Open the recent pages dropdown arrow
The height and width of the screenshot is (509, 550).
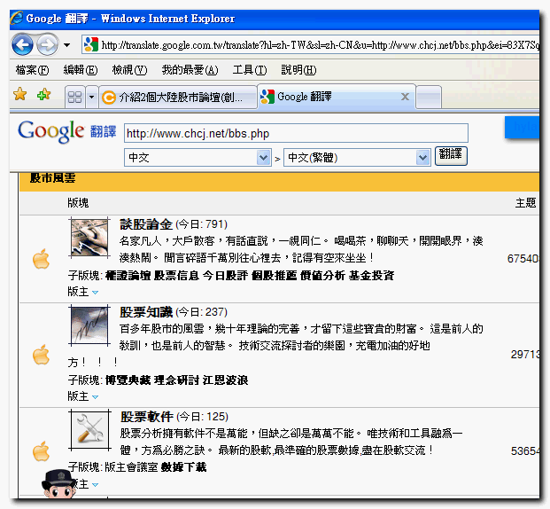pyautogui.click(x=66, y=45)
